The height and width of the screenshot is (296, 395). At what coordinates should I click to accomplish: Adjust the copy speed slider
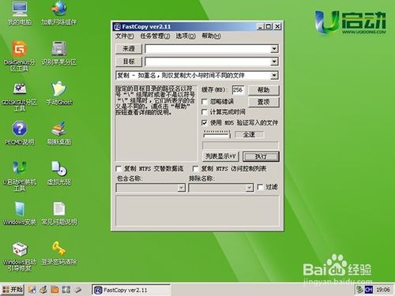pos(216,135)
